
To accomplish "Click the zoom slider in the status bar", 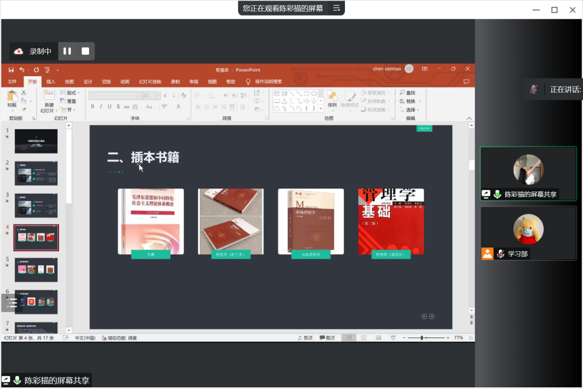I will click(x=426, y=337).
